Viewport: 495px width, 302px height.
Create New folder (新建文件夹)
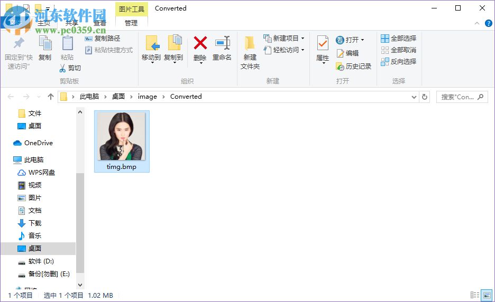[250, 52]
